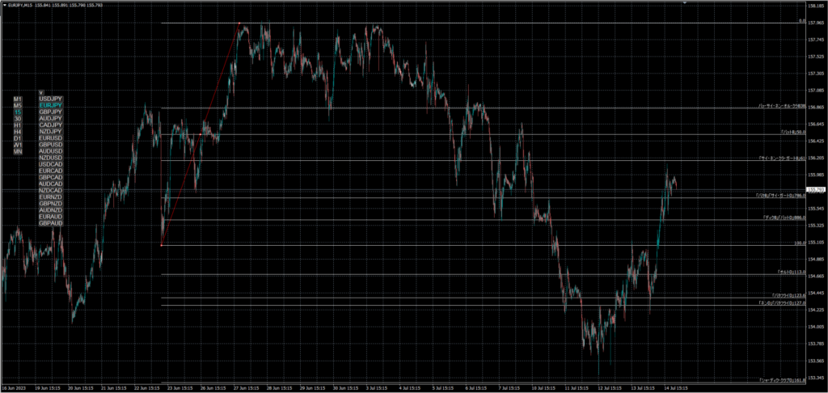Select the D1 daily timeframe
828x393 pixels.
click(18, 138)
